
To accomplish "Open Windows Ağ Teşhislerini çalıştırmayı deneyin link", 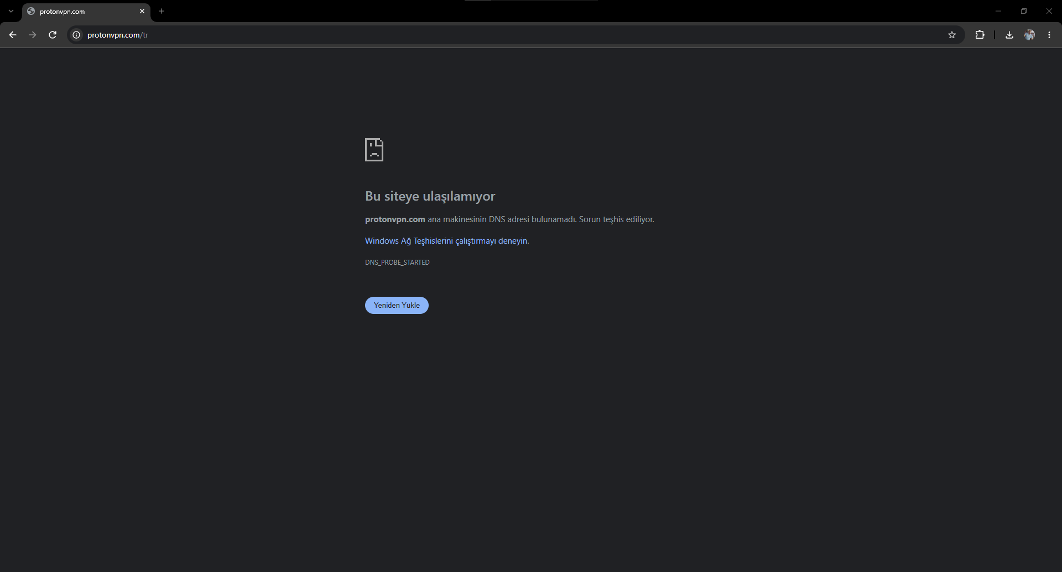I will pos(446,241).
